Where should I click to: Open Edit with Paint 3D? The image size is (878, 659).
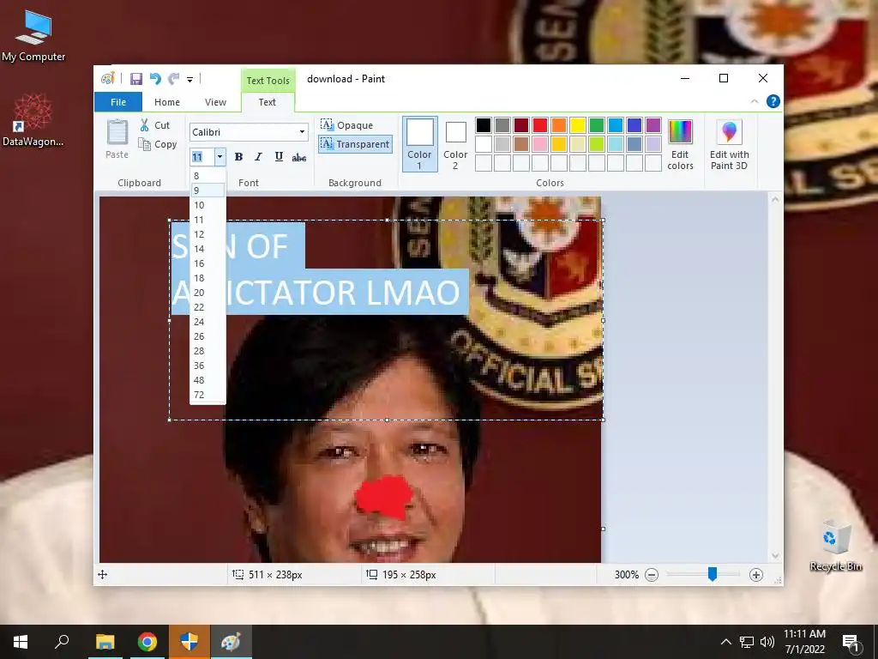point(729,144)
